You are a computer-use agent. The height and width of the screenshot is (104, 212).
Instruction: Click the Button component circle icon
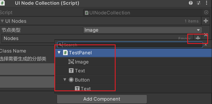click(x=71, y=80)
